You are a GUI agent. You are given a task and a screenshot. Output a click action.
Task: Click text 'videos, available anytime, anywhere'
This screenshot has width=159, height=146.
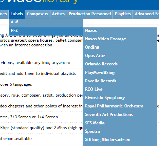click(36, 63)
